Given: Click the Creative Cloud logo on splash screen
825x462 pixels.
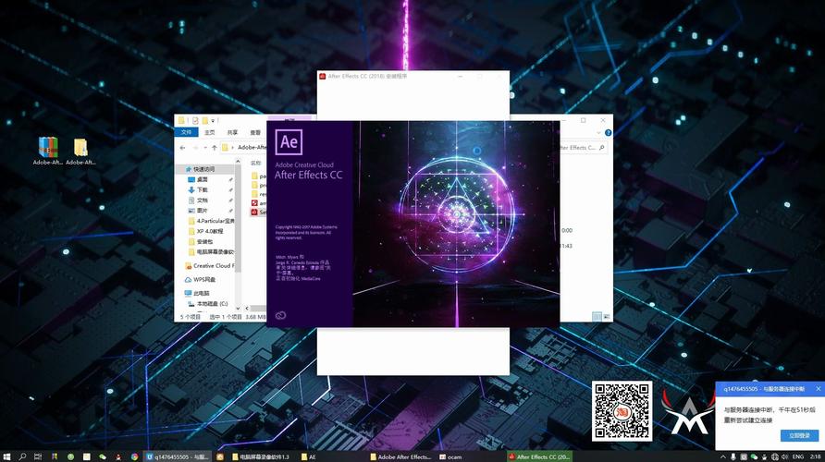Looking at the screenshot, I should pyautogui.click(x=280, y=315).
